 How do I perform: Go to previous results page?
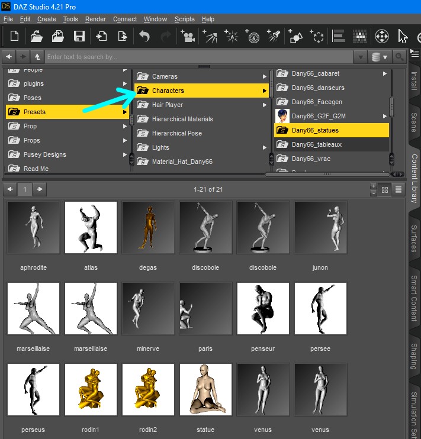click(x=10, y=189)
